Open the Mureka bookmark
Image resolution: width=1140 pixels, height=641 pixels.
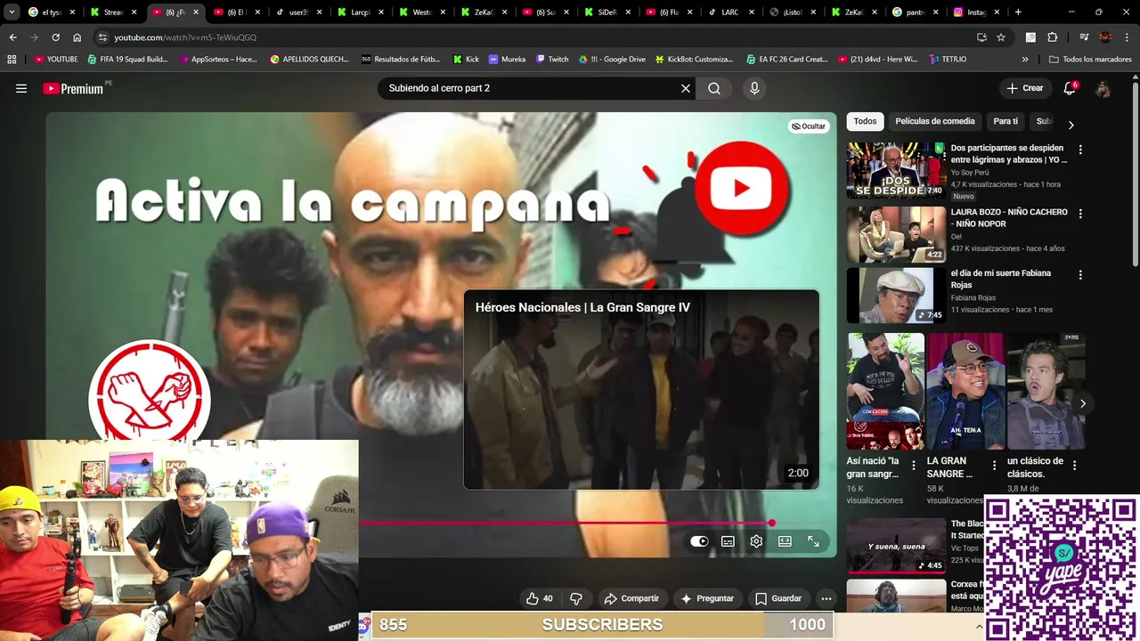(507, 60)
